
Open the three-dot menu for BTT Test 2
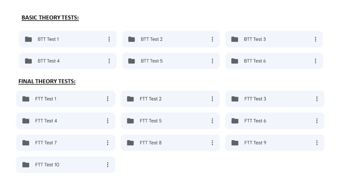(212, 39)
